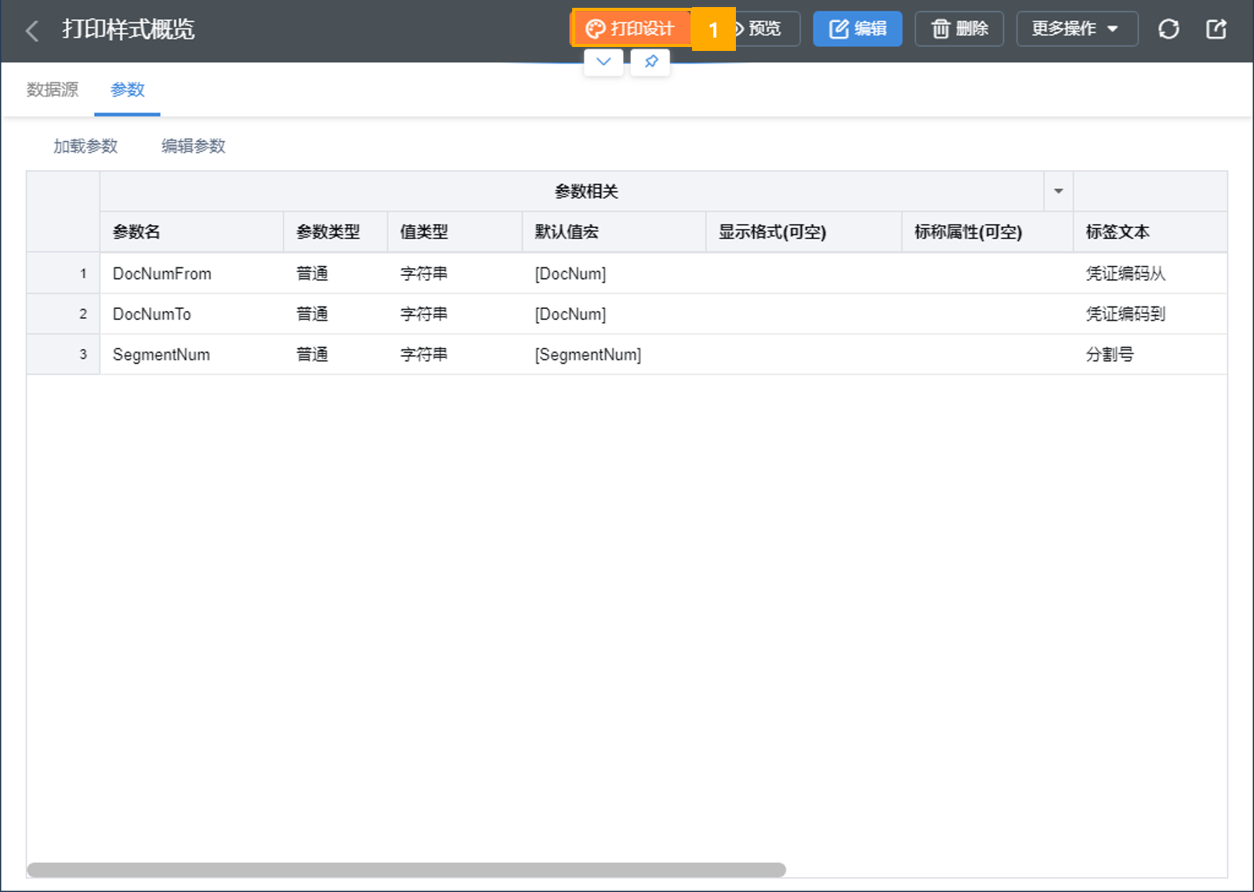Screen dimensions: 1254x892
Task: Select the DocNumTo cell
Action: click(192, 314)
